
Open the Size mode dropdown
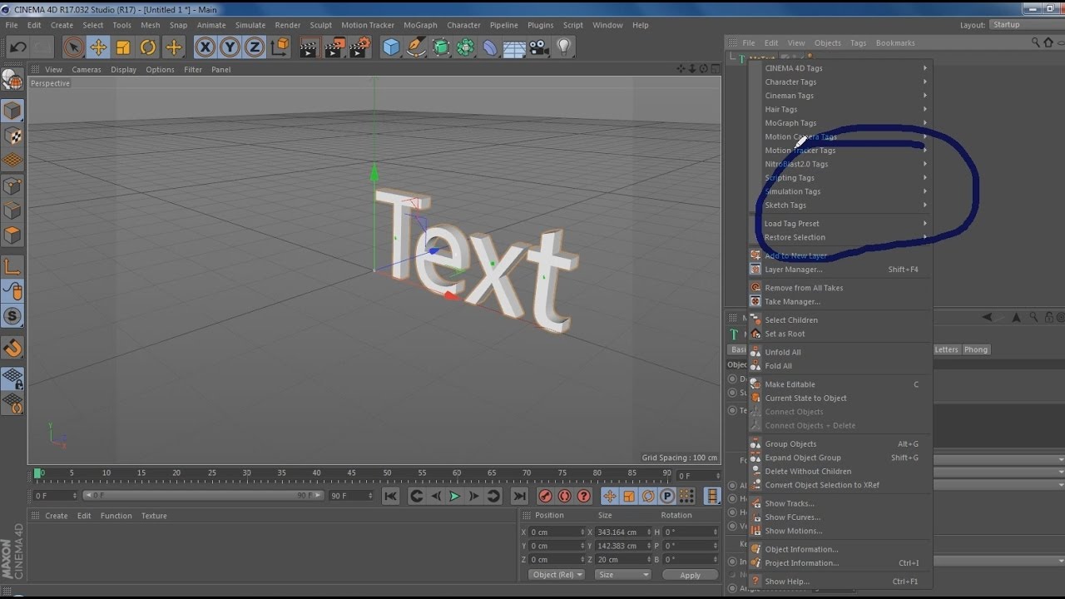[623, 575]
